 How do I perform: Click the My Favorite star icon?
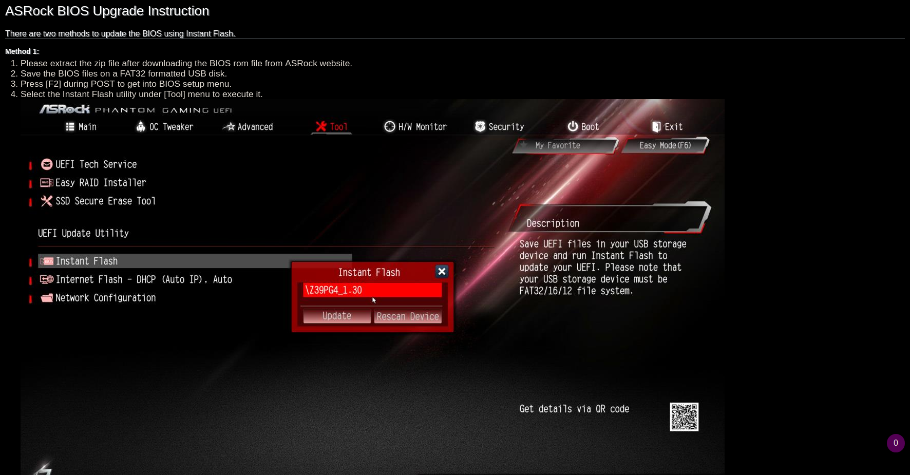tap(523, 145)
